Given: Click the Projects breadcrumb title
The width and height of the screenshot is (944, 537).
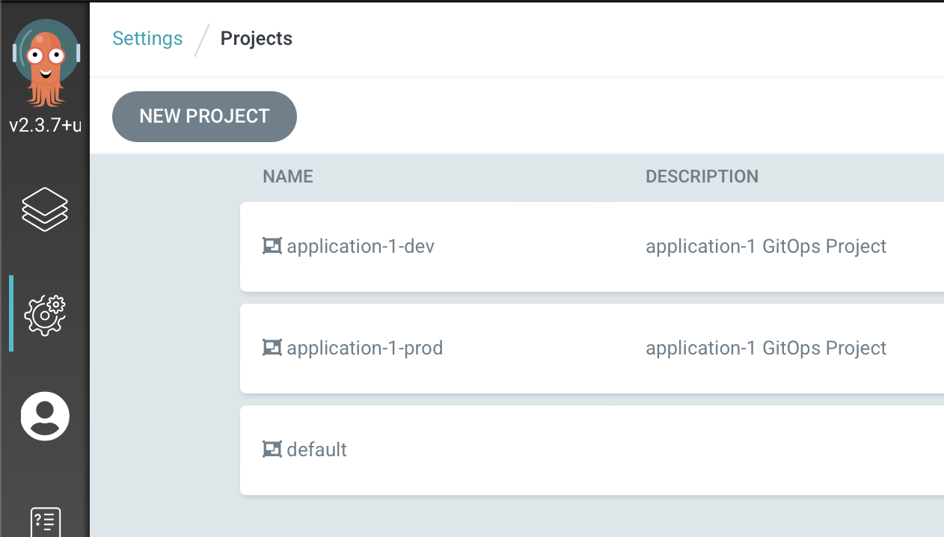Looking at the screenshot, I should tap(256, 39).
